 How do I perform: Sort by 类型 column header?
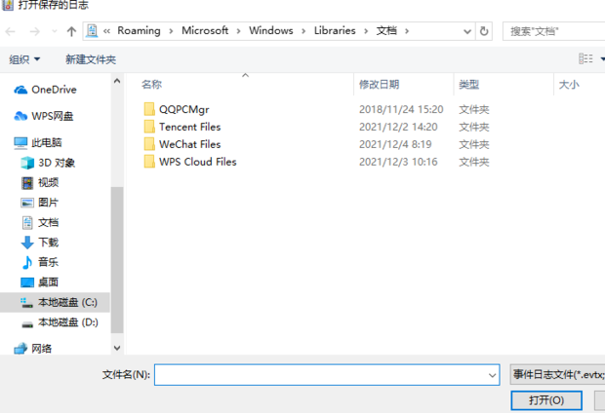(468, 85)
